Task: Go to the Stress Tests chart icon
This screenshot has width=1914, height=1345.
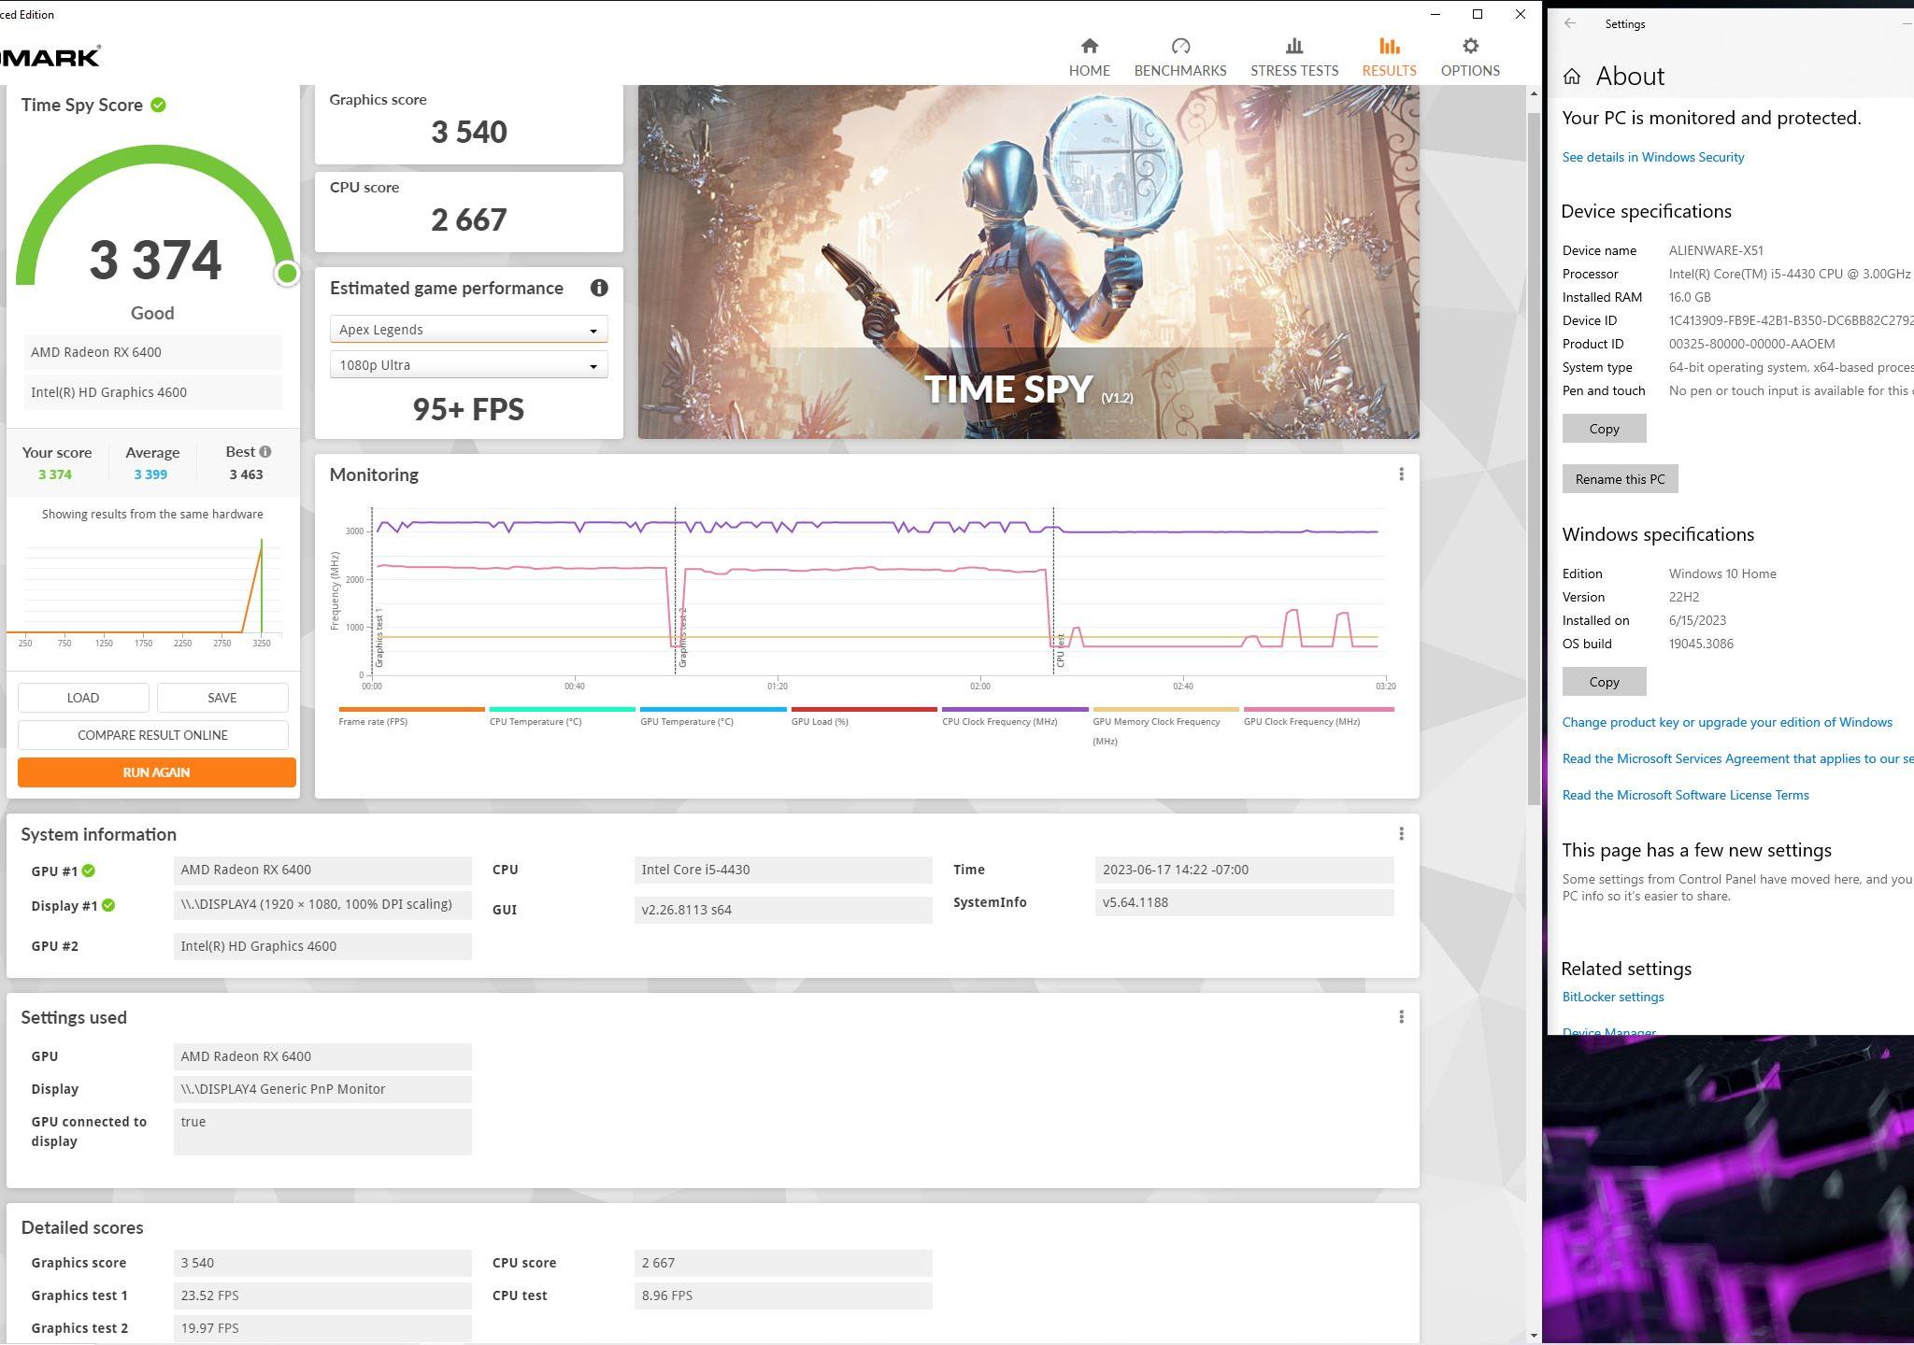Action: click(1293, 46)
